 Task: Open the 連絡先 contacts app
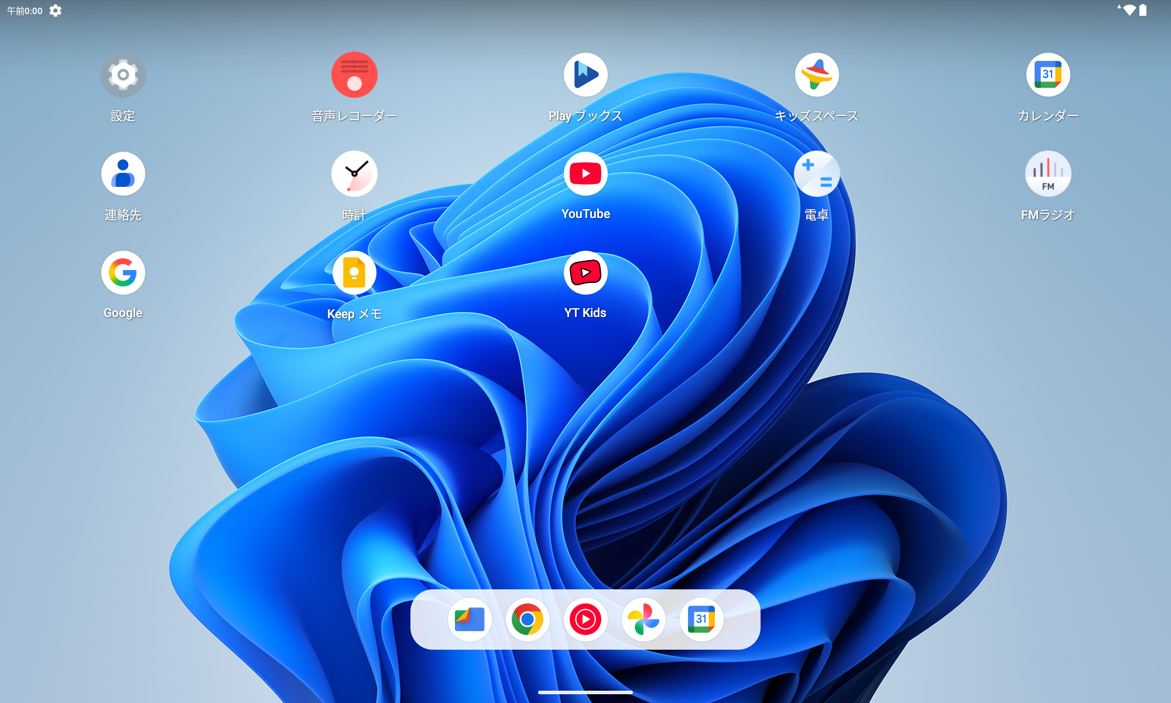pyautogui.click(x=123, y=174)
